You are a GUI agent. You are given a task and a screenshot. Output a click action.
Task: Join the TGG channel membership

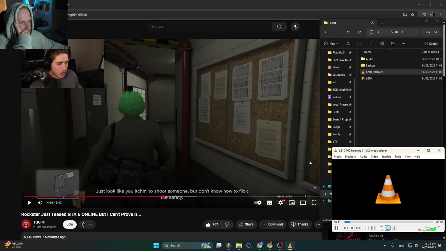70,225
